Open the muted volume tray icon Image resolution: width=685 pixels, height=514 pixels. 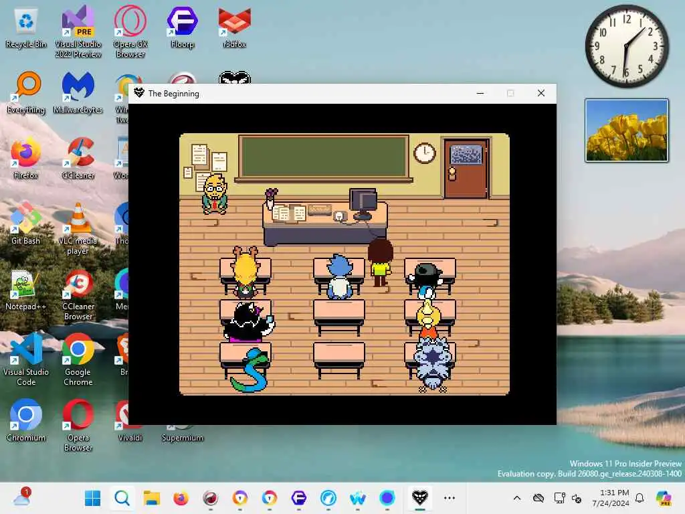click(577, 498)
